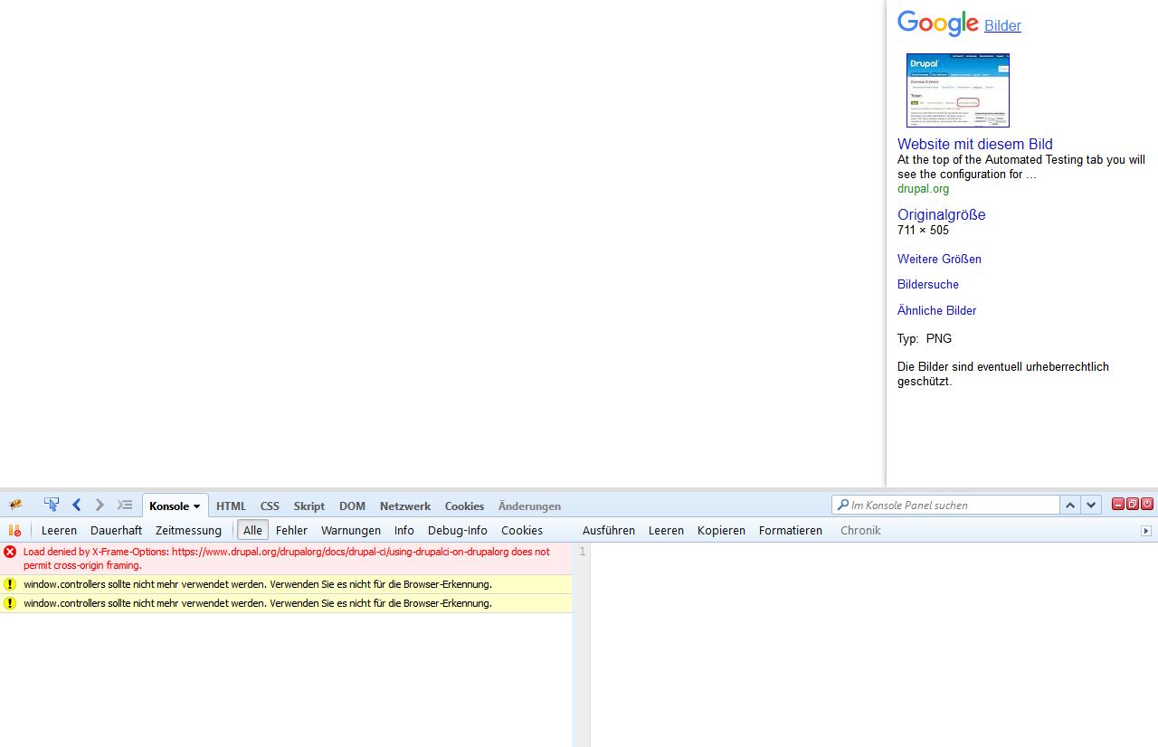Detach Firebug into a separate window
This screenshot has width=1158, height=747.
[1133, 504]
